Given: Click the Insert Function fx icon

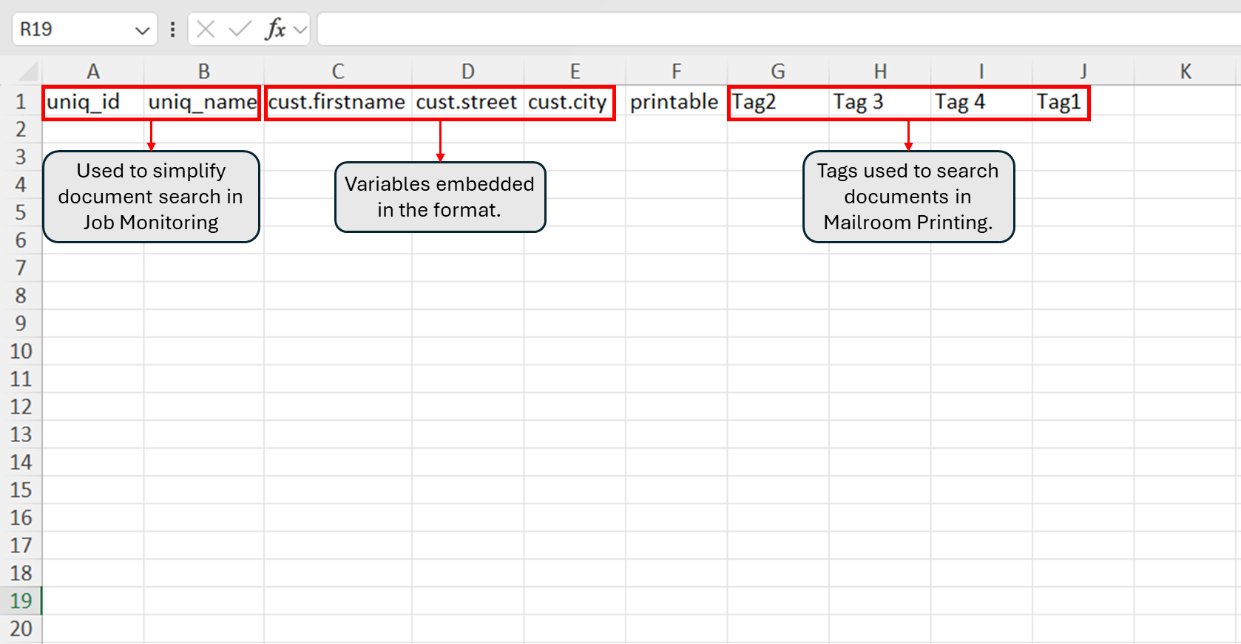Looking at the screenshot, I should pos(274,30).
